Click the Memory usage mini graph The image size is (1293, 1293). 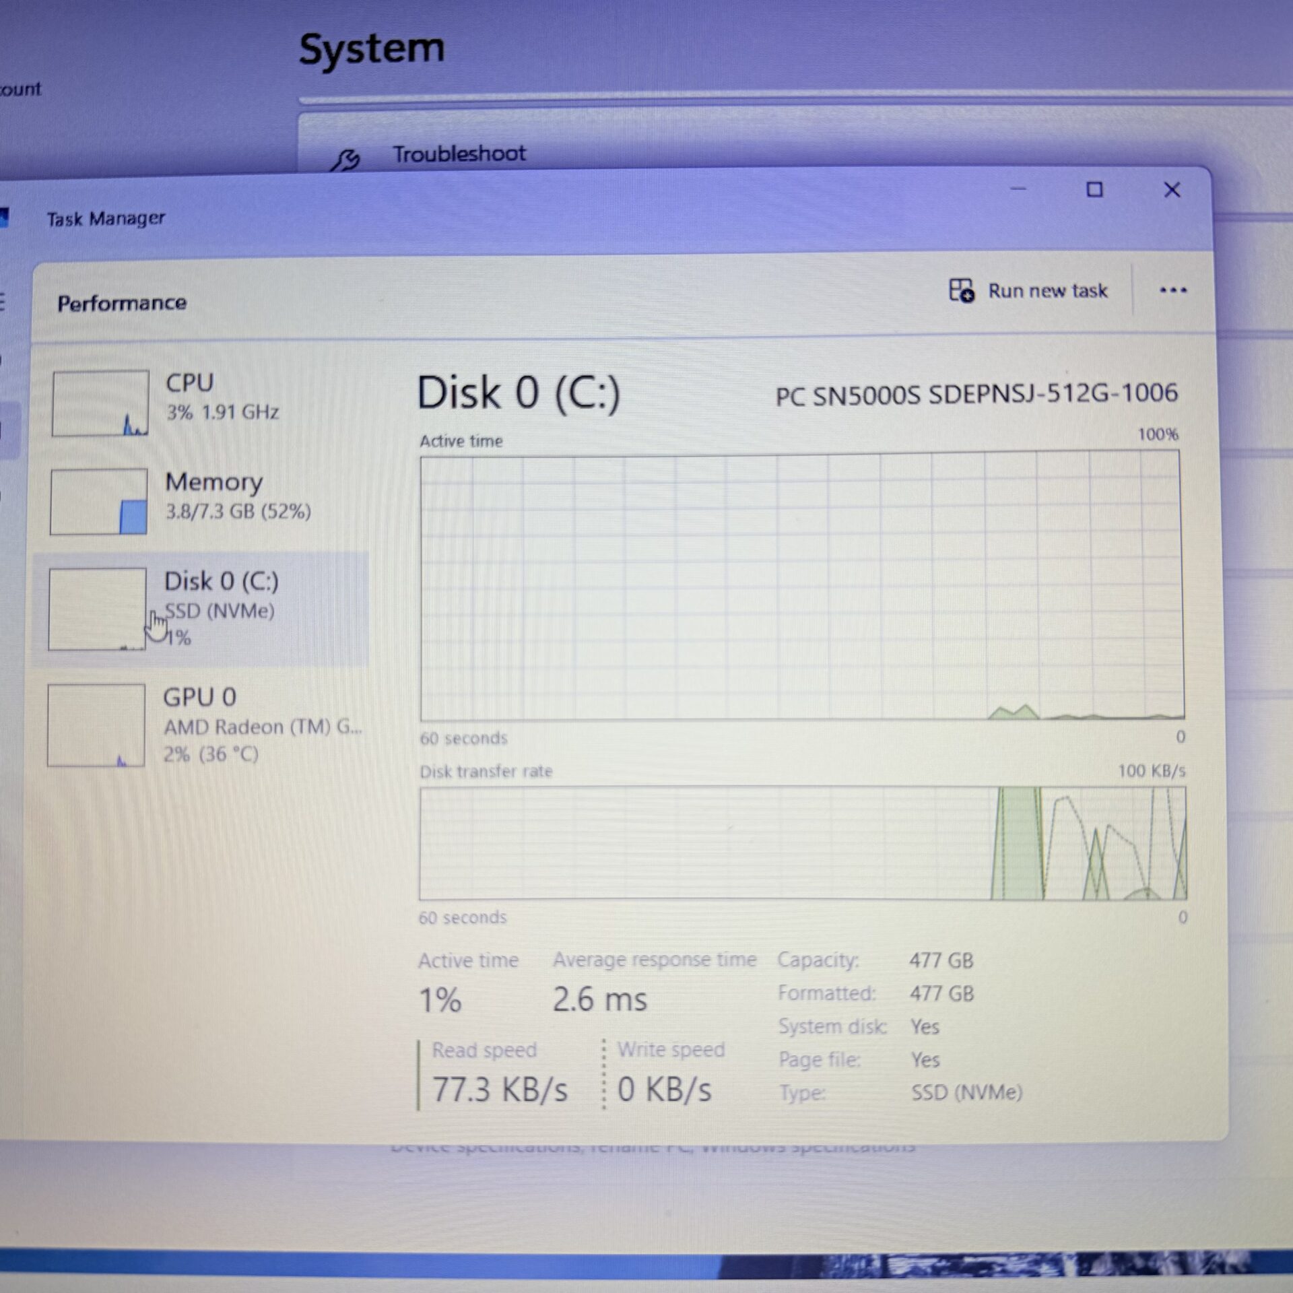99,502
